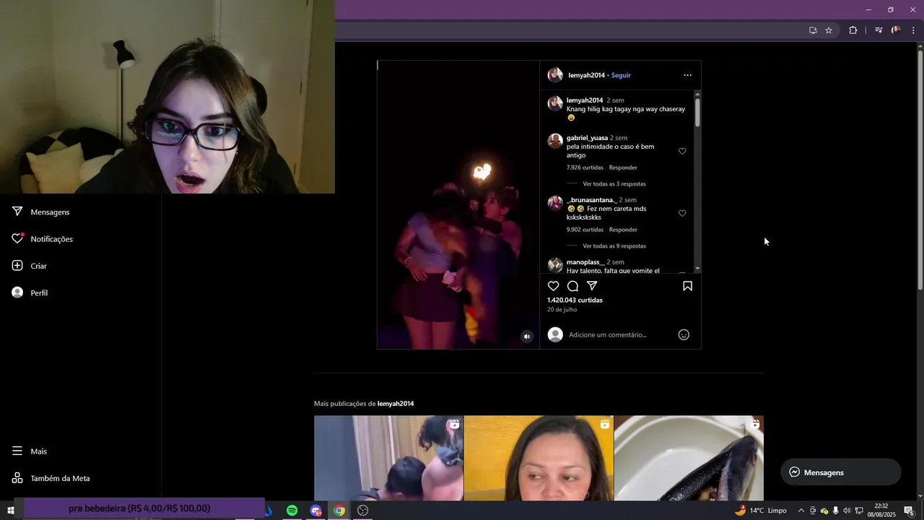924x520 pixels.
Task: Open the floating Mensagens chat button
Action: click(841, 472)
